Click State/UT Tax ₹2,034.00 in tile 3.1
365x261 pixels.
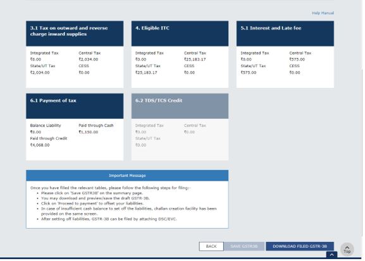(x=40, y=72)
